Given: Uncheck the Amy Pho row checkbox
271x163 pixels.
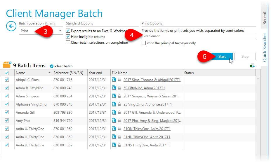Looking at the screenshot, I should [x=7, y=120].
